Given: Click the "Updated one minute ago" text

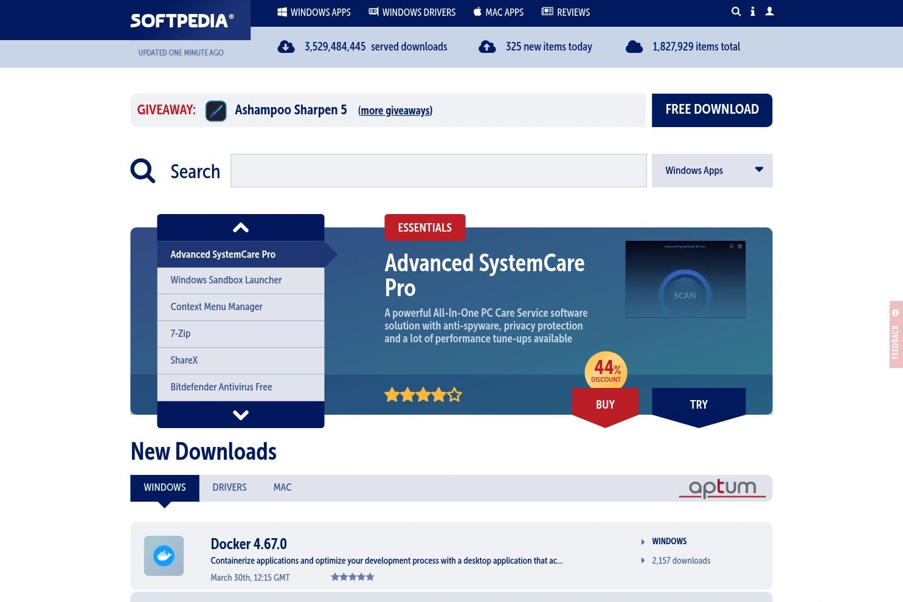Looking at the screenshot, I should 181,52.
